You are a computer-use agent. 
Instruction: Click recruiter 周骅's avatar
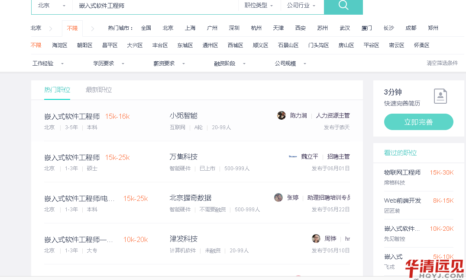click(316, 239)
